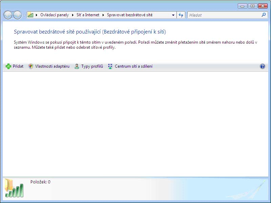Open the Ovládací panely breadcrumb

[x=55, y=15]
